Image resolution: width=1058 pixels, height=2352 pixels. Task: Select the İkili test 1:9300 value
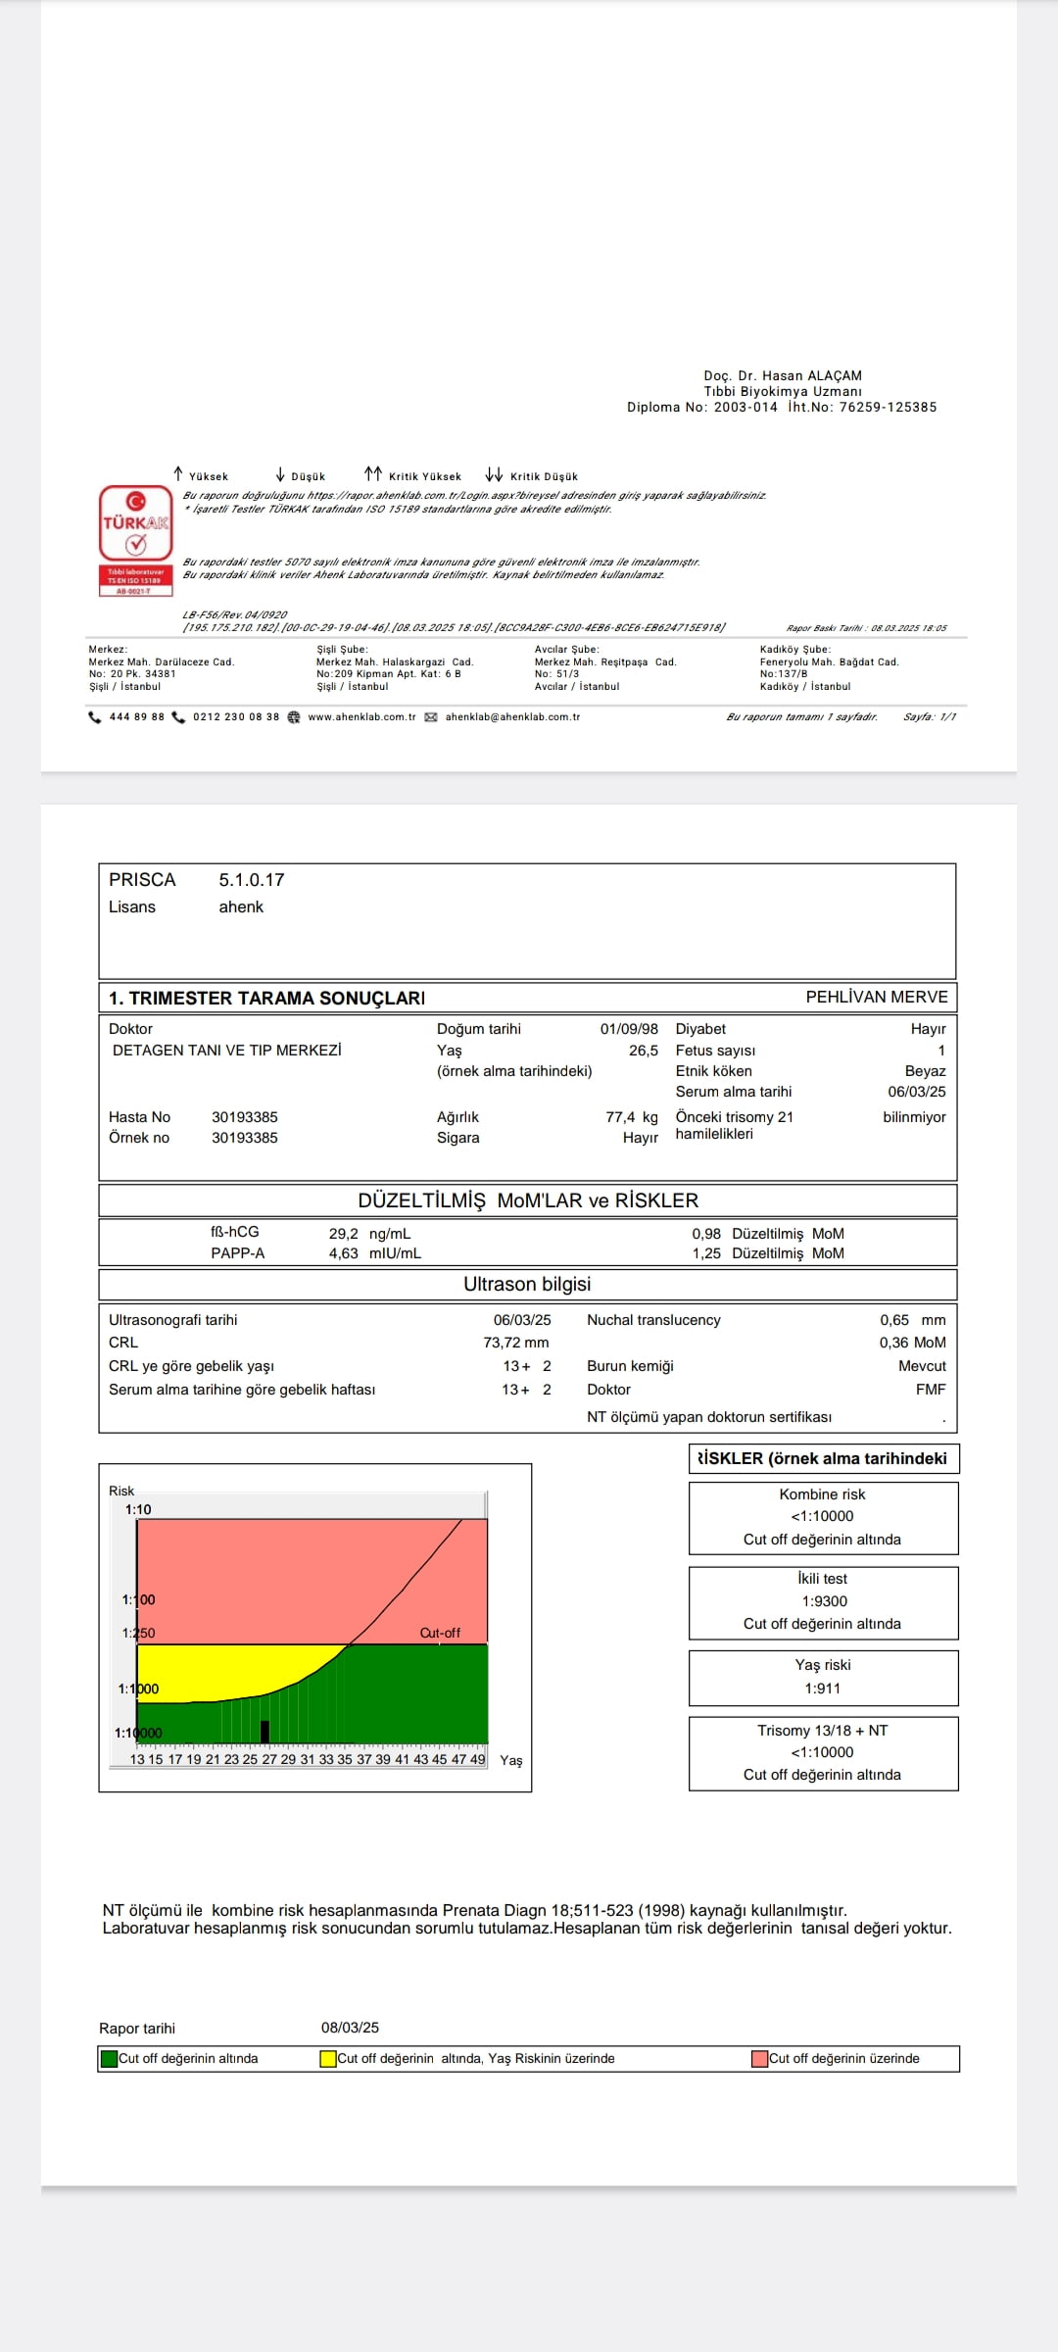click(x=824, y=1601)
